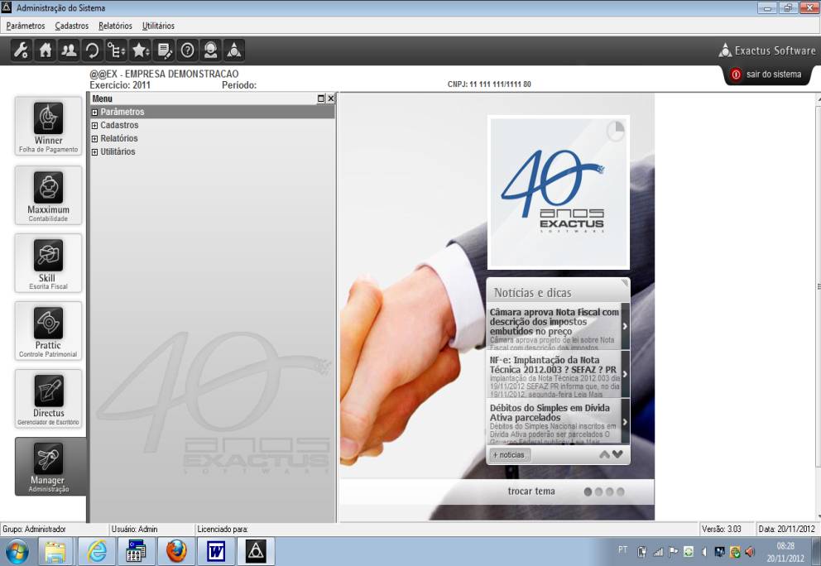Open Action Center flag tray icon
Viewport: 821px width, 566px height.
click(674, 551)
